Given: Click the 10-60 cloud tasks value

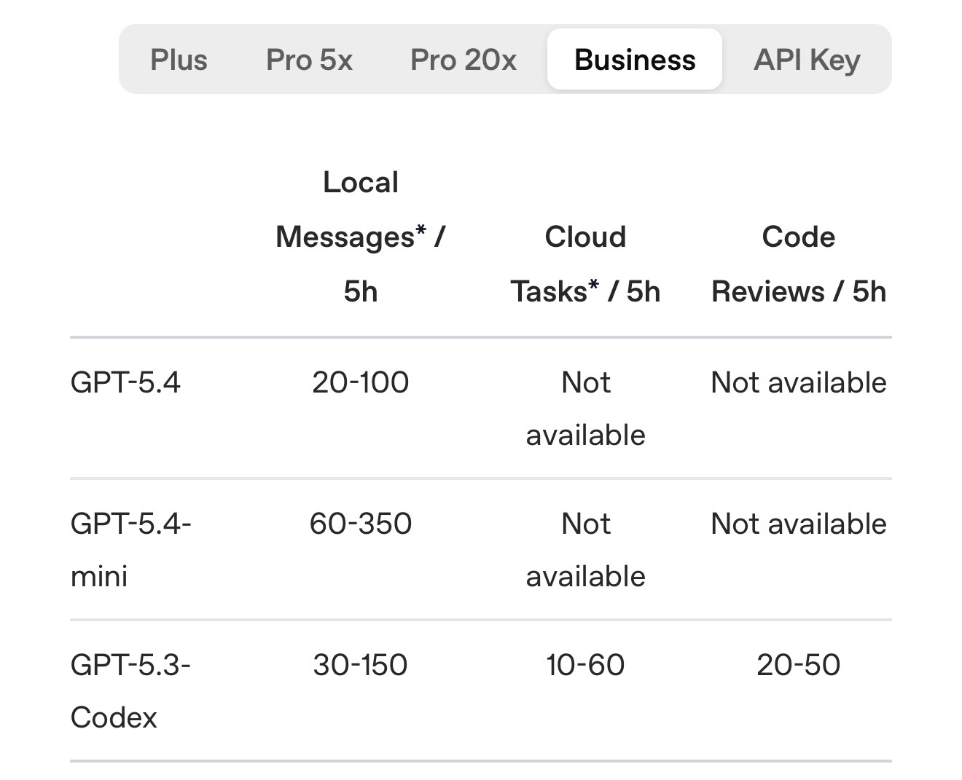Looking at the screenshot, I should click(x=585, y=665).
